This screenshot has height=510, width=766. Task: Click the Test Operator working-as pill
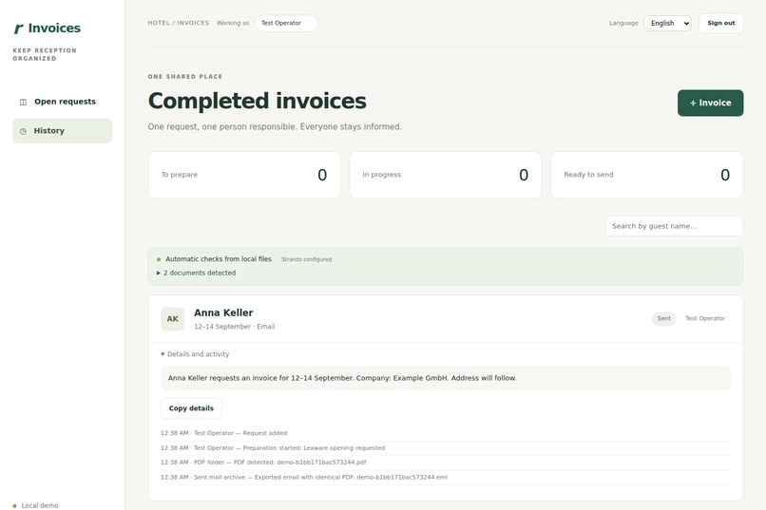(286, 23)
